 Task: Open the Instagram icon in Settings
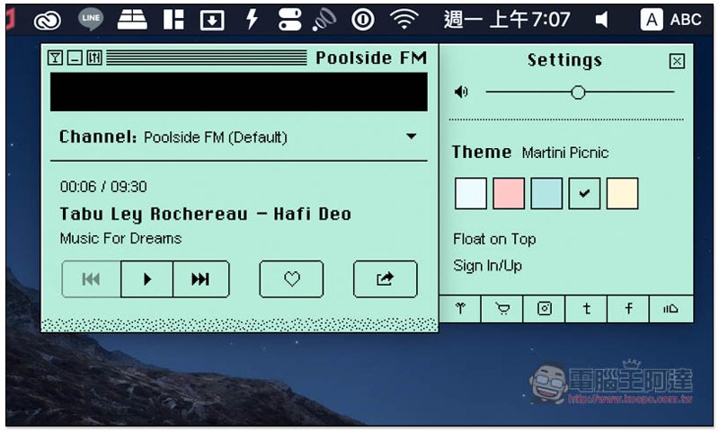pos(545,309)
